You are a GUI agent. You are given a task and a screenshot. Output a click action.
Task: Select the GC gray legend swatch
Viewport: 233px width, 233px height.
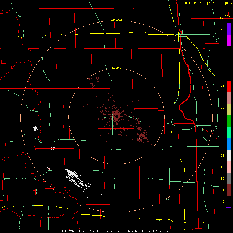point(229,178)
